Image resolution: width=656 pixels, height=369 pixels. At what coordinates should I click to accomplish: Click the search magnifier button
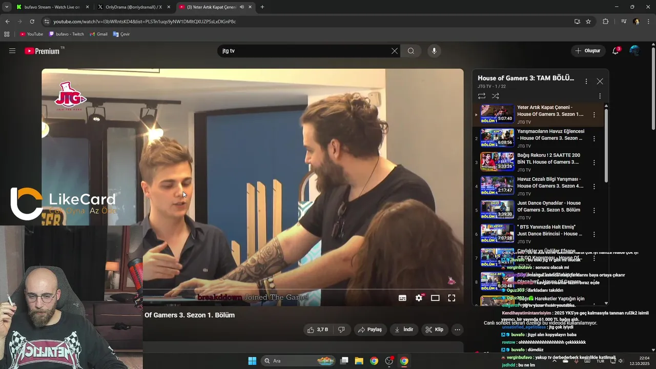pos(411,51)
